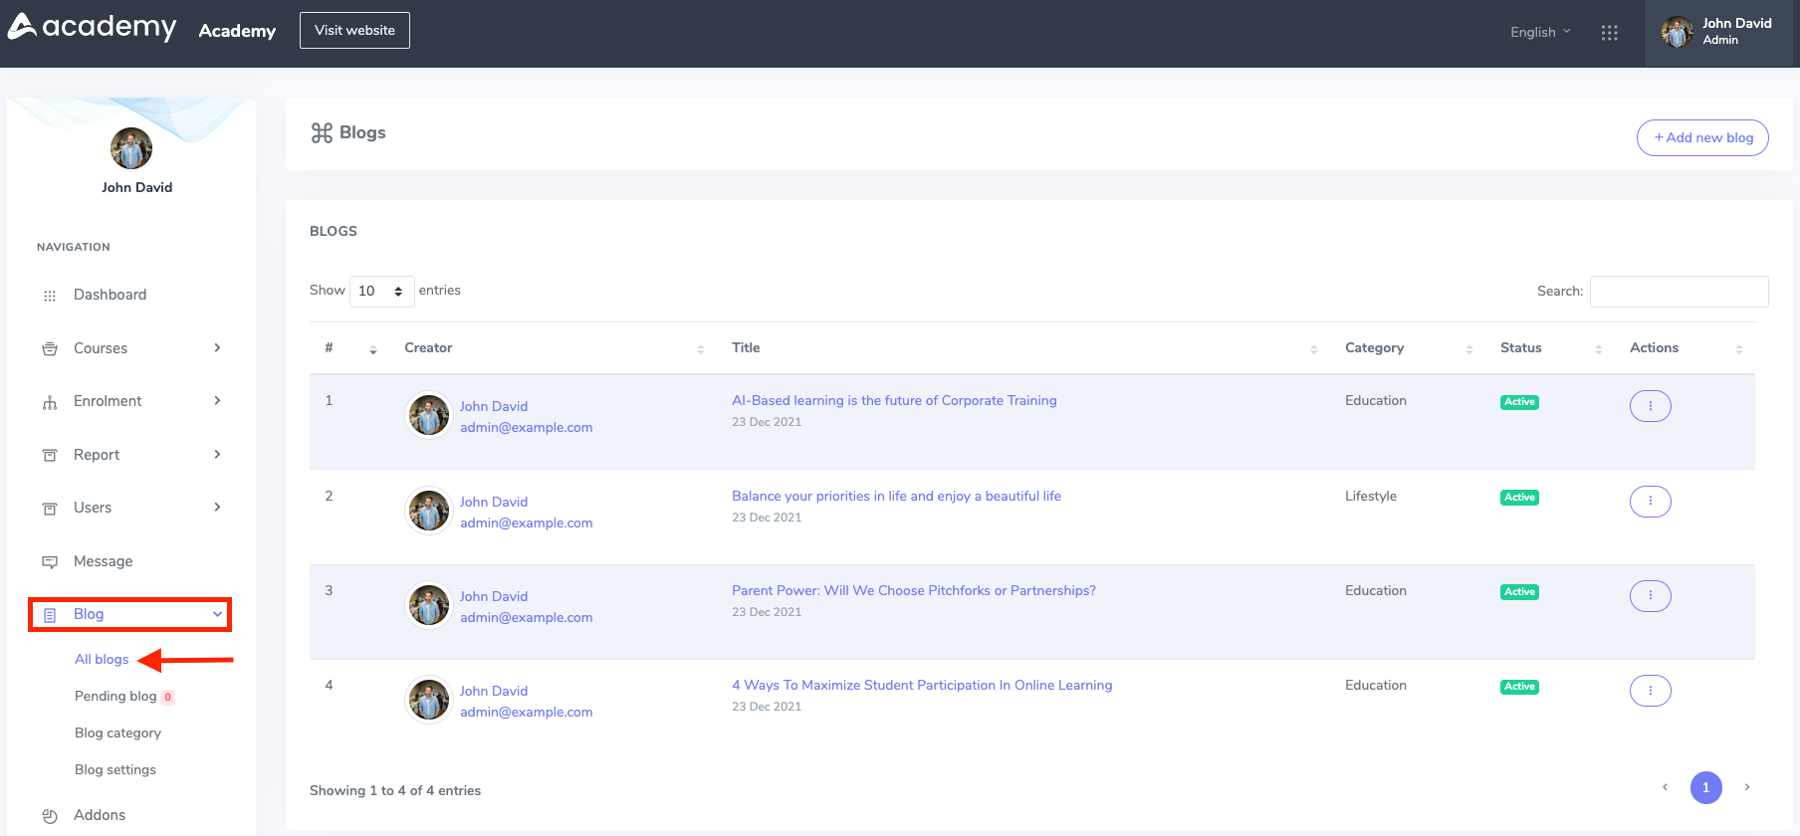The image size is (1800, 836).
Task: Open actions menu for the Parent Power blog
Action: click(1650, 596)
